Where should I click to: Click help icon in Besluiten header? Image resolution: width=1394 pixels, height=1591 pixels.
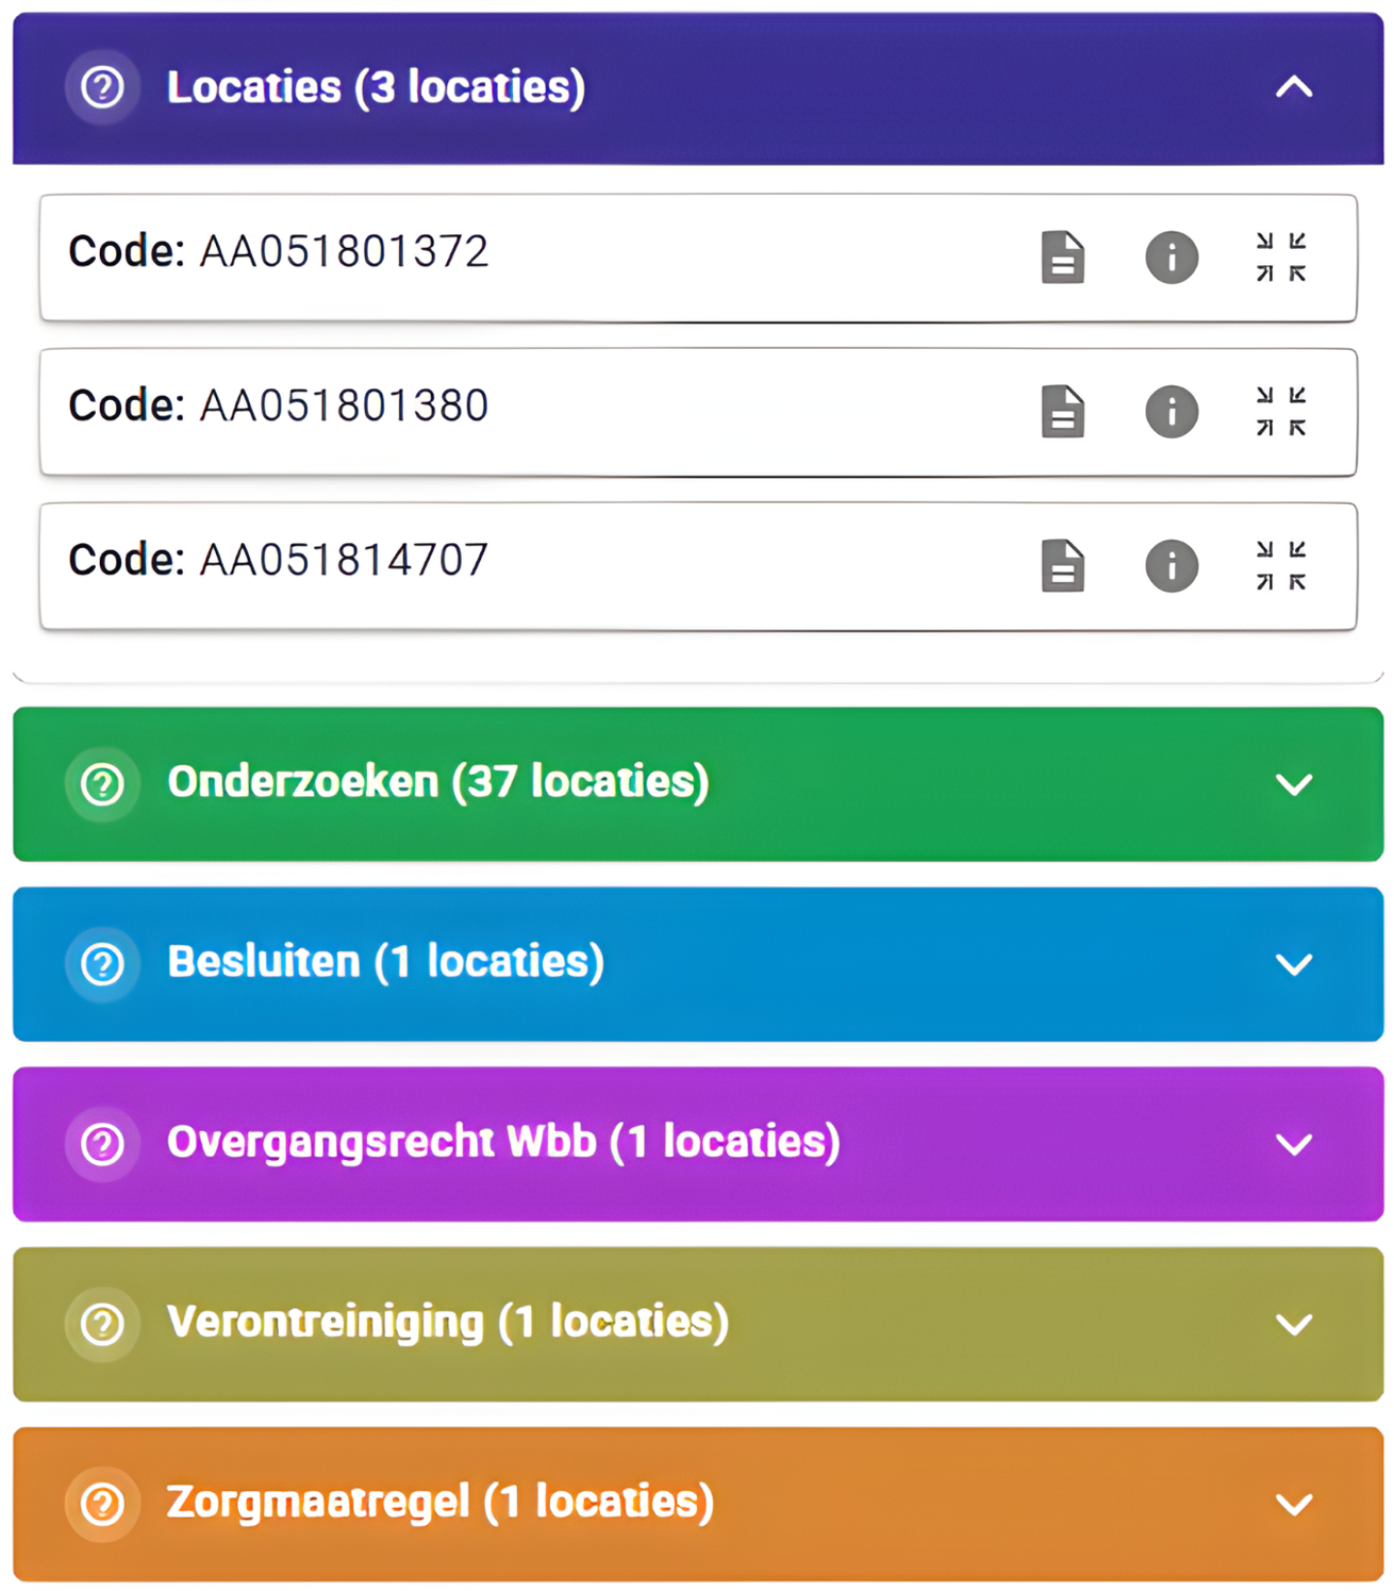tap(102, 964)
